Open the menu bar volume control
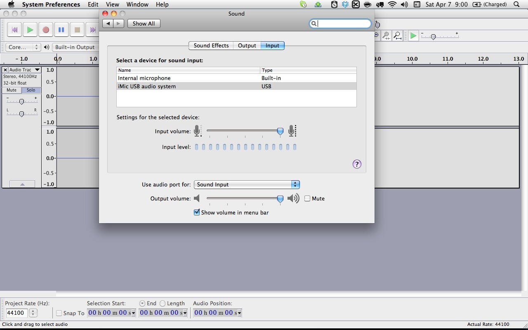 (x=404, y=5)
